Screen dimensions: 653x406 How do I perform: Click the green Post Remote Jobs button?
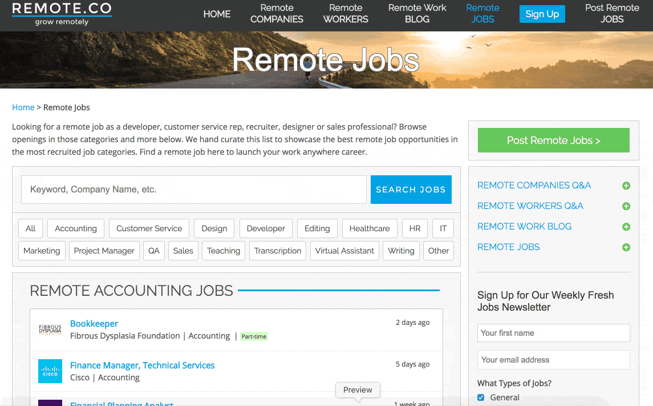(553, 140)
